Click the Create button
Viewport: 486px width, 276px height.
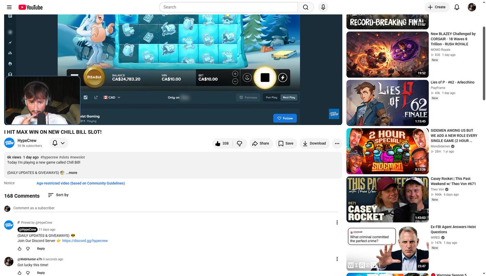(x=437, y=7)
